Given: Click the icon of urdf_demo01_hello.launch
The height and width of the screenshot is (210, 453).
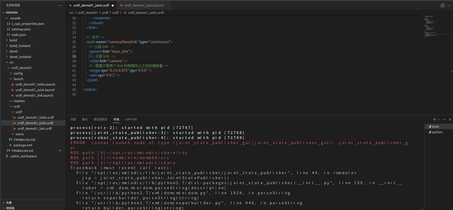Looking at the screenshot, I should tap(13, 84).
